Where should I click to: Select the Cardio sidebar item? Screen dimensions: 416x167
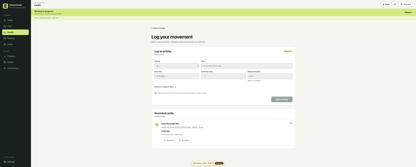(15, 32)
